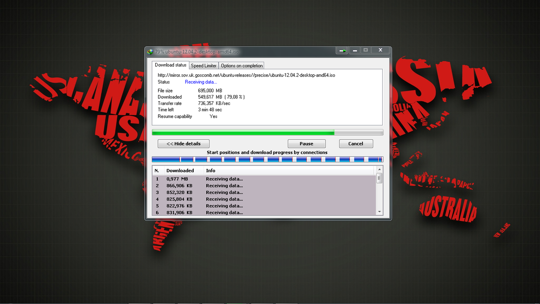The image size is (540, 304).
Task: Select connection row with 822,976 KB
Action: 264,206
